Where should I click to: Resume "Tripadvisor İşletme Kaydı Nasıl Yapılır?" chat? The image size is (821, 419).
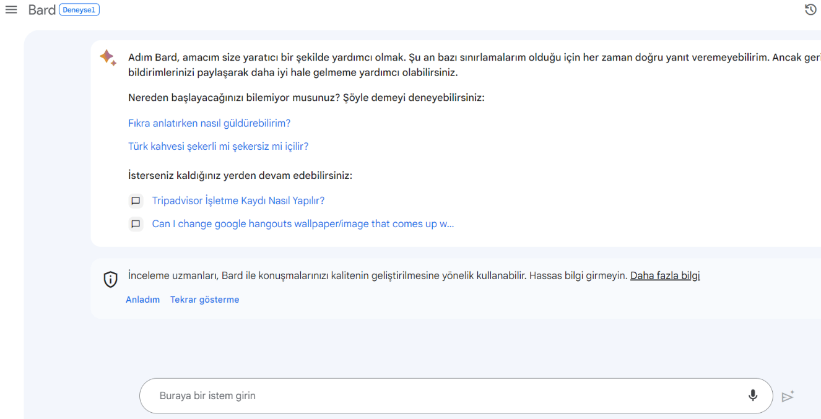pyautogui.click(x=238, y=201)
